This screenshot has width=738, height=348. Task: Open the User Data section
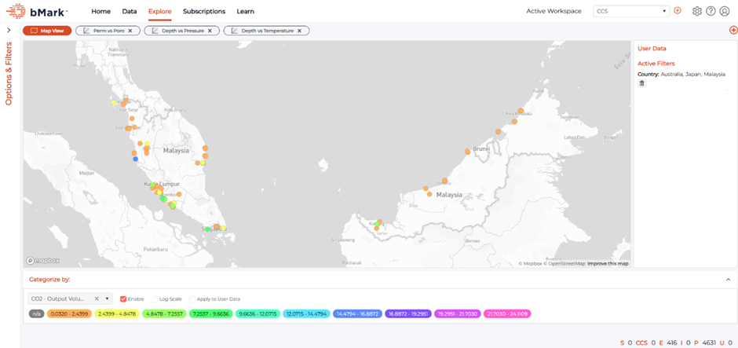(652, 49)
